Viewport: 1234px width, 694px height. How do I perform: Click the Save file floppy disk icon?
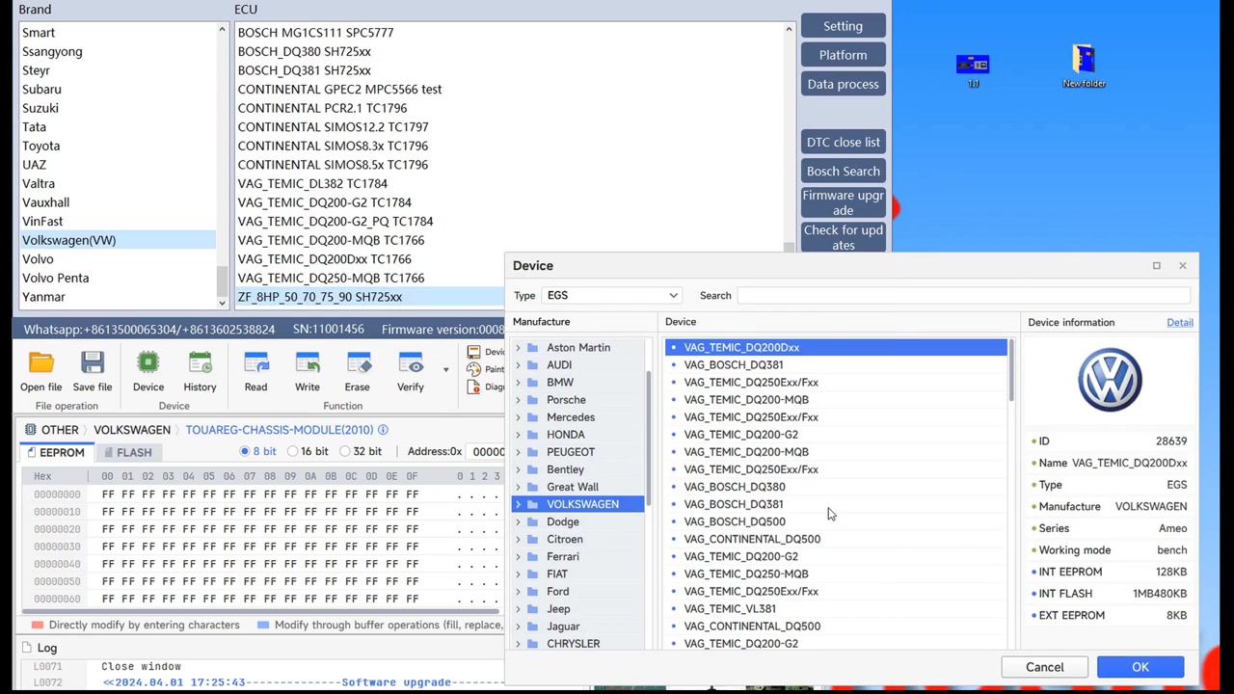[93, 363]
